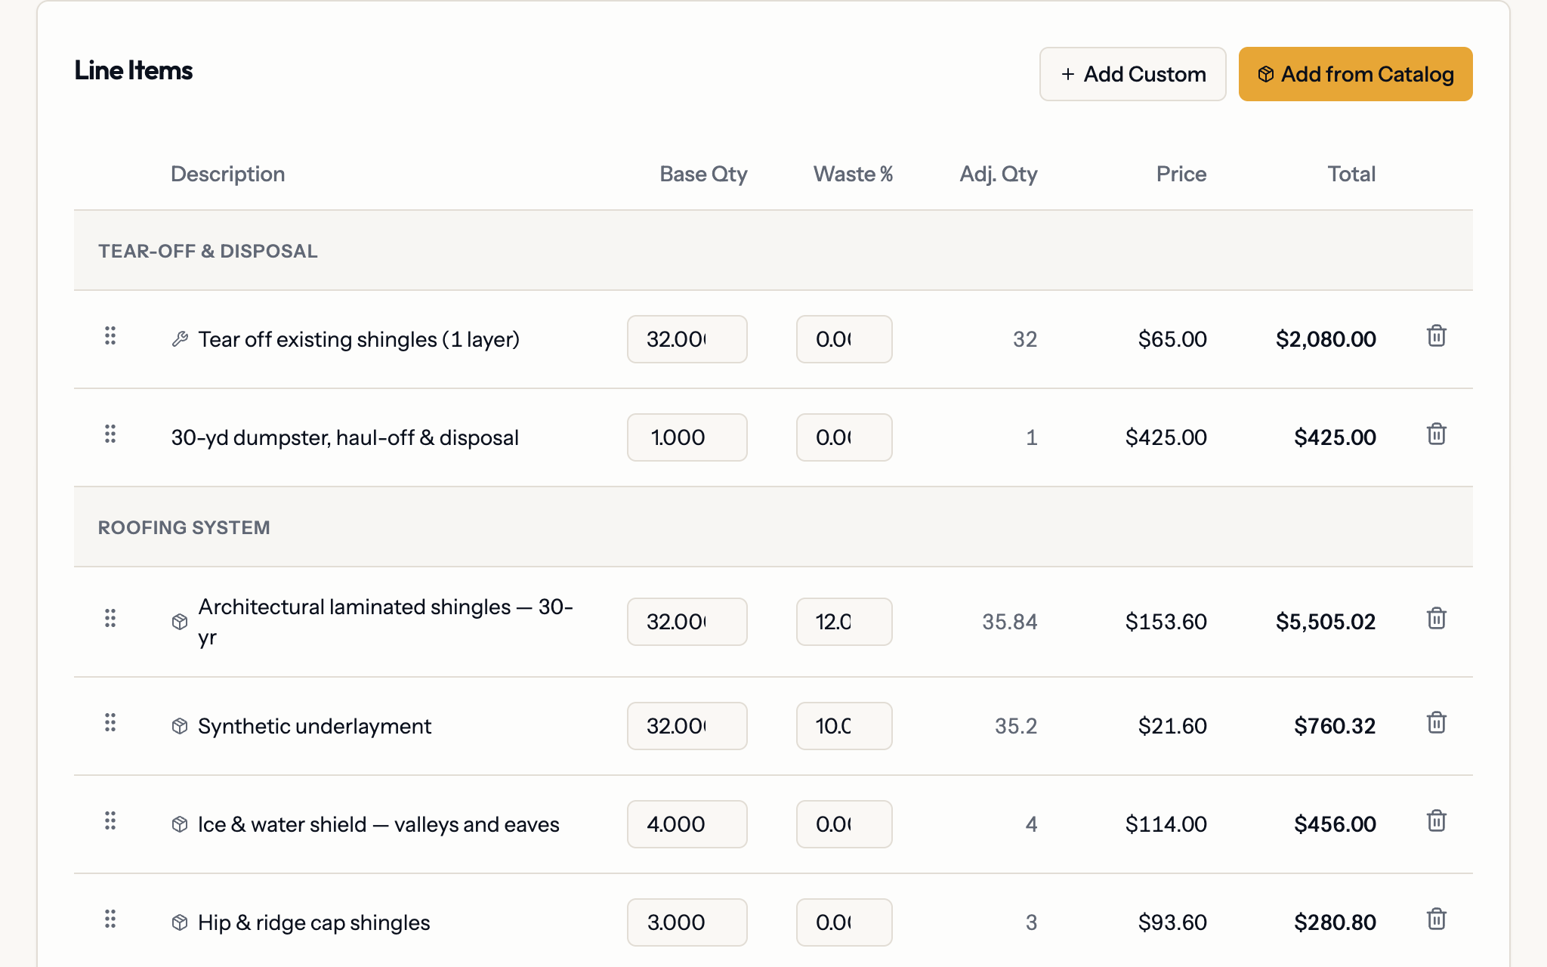This screenshot has width=1547, height=967.
Task: Click the TEAR-OFF & DISPOSAL section header
Action: coord(773,251)
